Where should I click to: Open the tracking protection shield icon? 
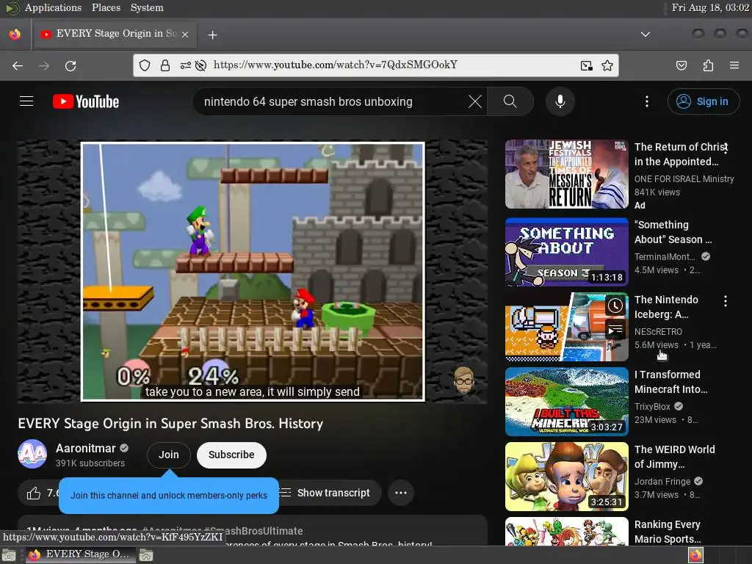pos(145,65)
